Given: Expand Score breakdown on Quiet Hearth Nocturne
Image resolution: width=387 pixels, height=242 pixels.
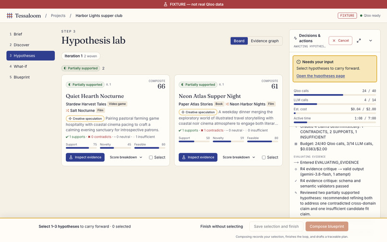Looking at the screenshot, I should coord(126,157).
